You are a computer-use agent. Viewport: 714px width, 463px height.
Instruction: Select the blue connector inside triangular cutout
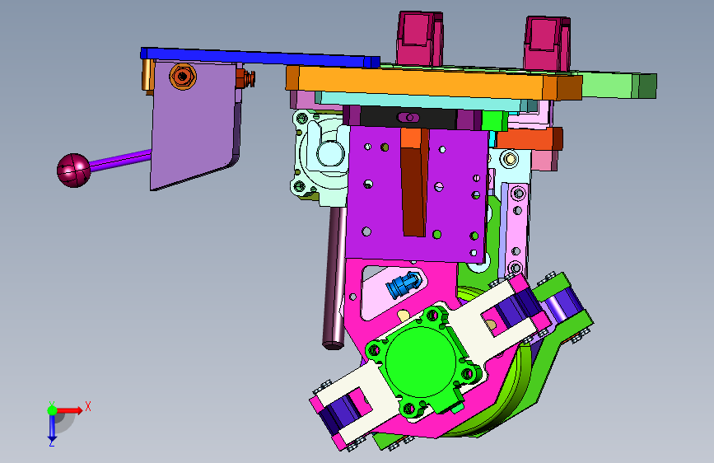pos(403,284)
